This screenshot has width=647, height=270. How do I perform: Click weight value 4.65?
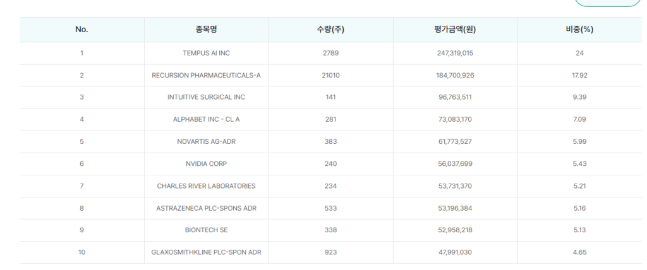(580, 252)
